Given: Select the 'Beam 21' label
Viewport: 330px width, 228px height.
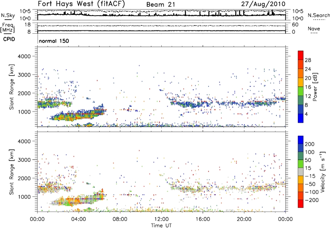Looking at the screenshot, I should click(x=160, y=5).
